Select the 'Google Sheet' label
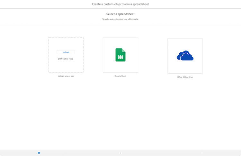The image size is (241, 156). point(121,76)
